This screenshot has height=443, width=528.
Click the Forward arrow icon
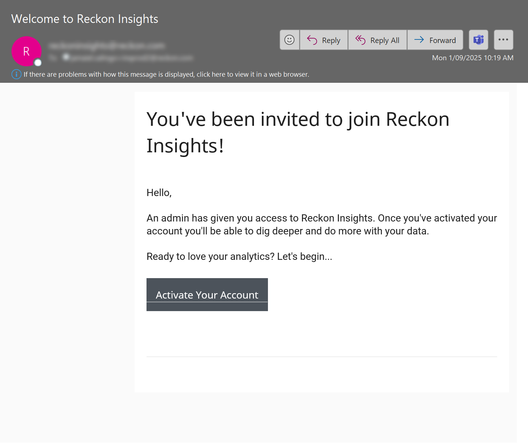pos(419,40)
